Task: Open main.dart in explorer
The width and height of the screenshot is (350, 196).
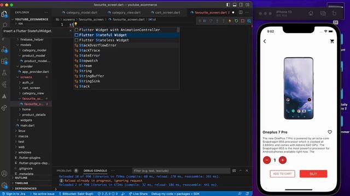Action: coord(27,126)
